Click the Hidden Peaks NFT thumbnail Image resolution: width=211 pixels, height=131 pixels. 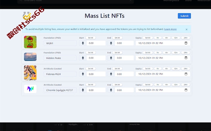point(30,57)
